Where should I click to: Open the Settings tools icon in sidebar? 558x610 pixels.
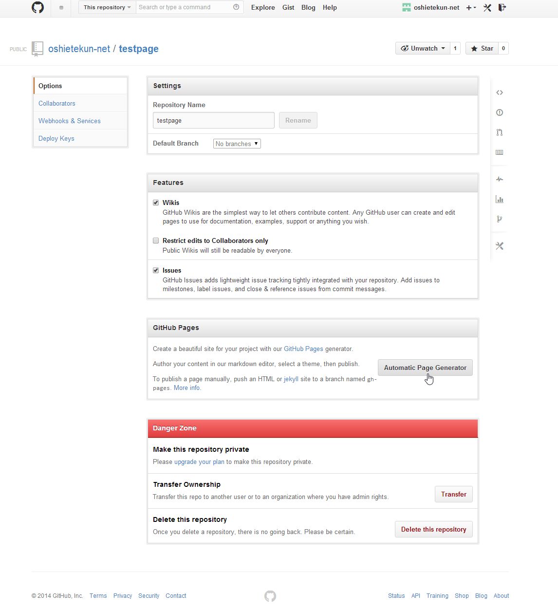(500, 246)
